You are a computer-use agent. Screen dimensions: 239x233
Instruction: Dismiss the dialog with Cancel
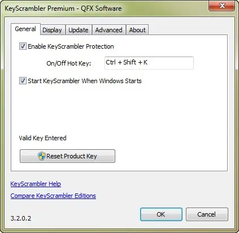[x=207, y=214]
